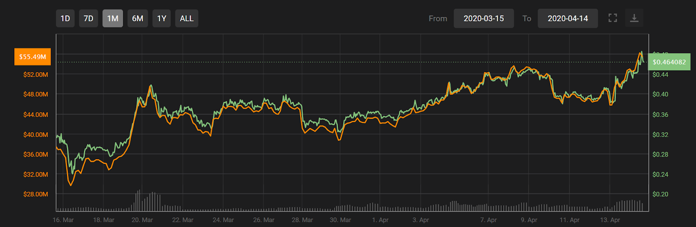Select the 1D time range
696x227 pixels.
65,18
